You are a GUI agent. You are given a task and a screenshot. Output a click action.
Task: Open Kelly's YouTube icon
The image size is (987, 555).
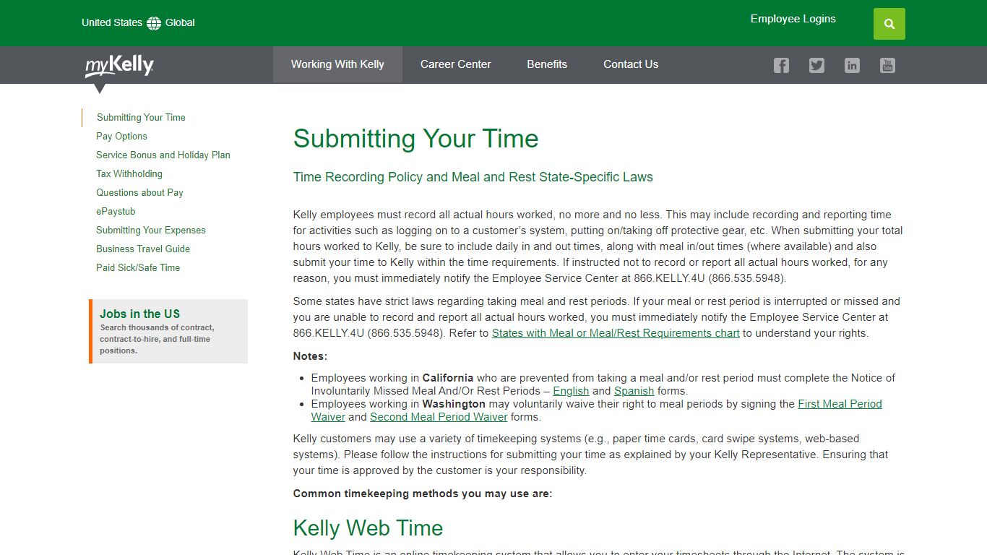pyautogui.click(x=887, y=65)
